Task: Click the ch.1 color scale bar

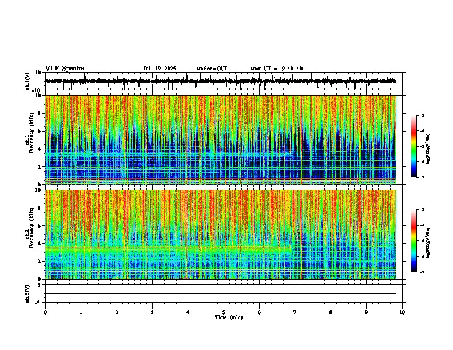Action: (414, 146)
